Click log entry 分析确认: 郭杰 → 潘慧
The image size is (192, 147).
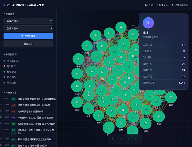click(28, 132)
